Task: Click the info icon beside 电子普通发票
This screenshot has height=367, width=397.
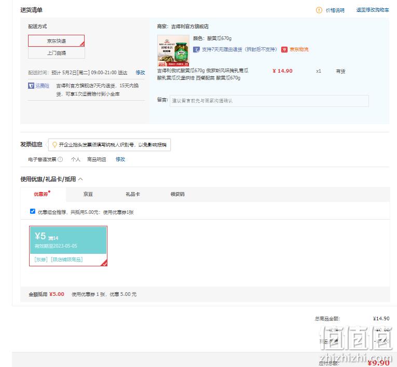Action: pyautogui.click(x=60, y=159)
